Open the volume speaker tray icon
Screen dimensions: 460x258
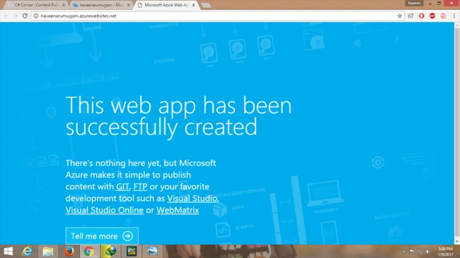pos(428,252)
